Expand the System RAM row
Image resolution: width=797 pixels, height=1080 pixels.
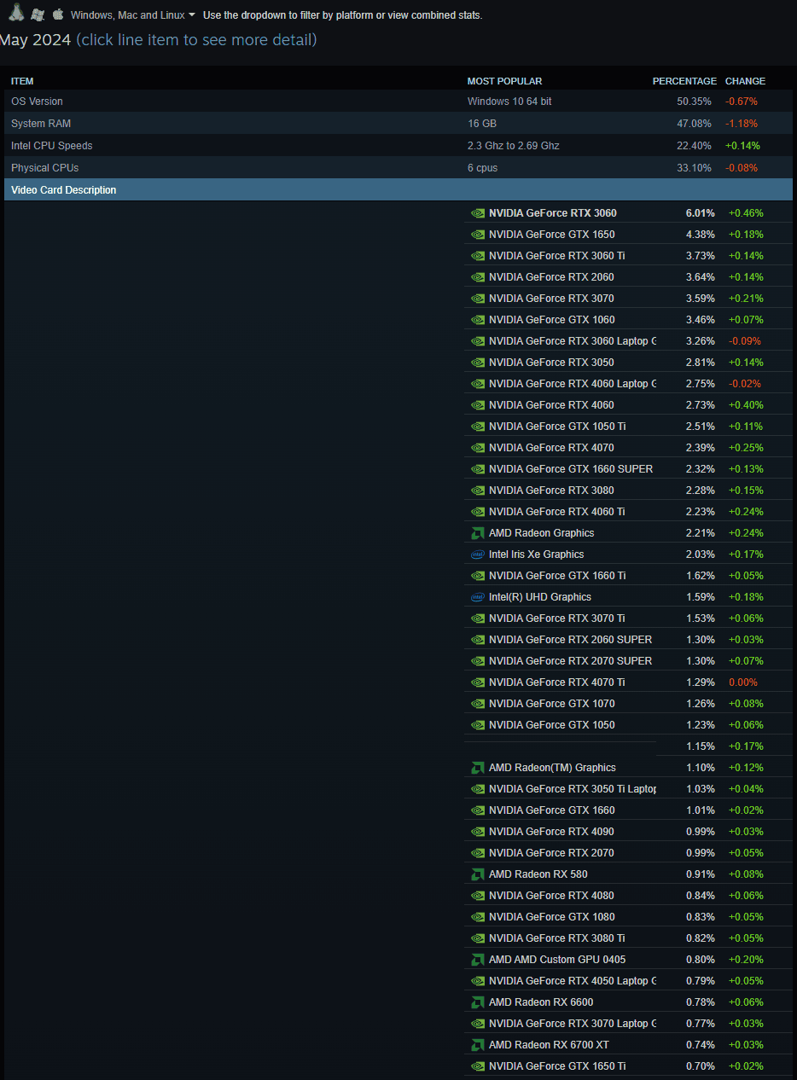pyautogui.click(x=398, y=124)
